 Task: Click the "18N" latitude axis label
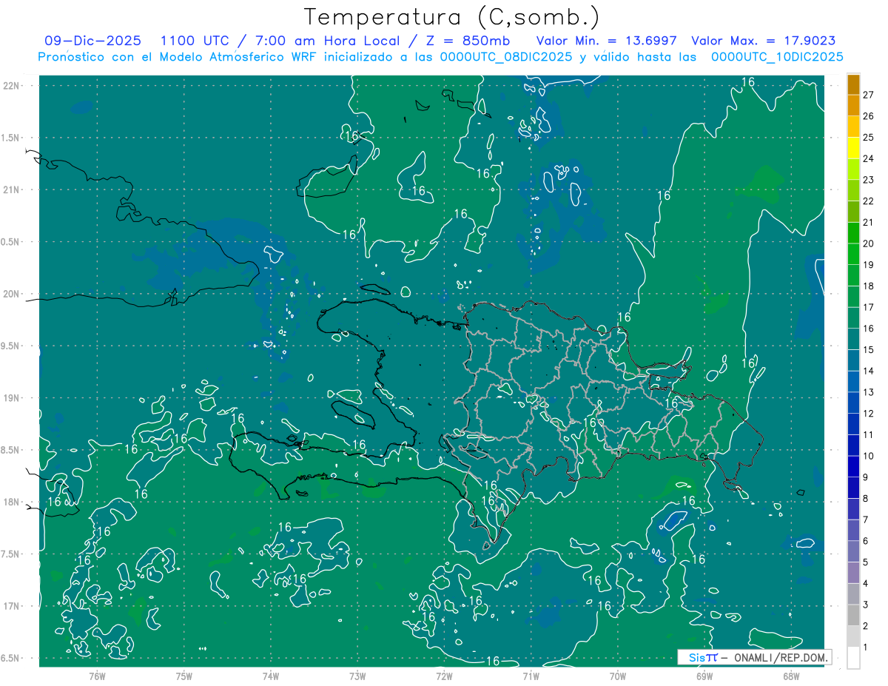13,502
